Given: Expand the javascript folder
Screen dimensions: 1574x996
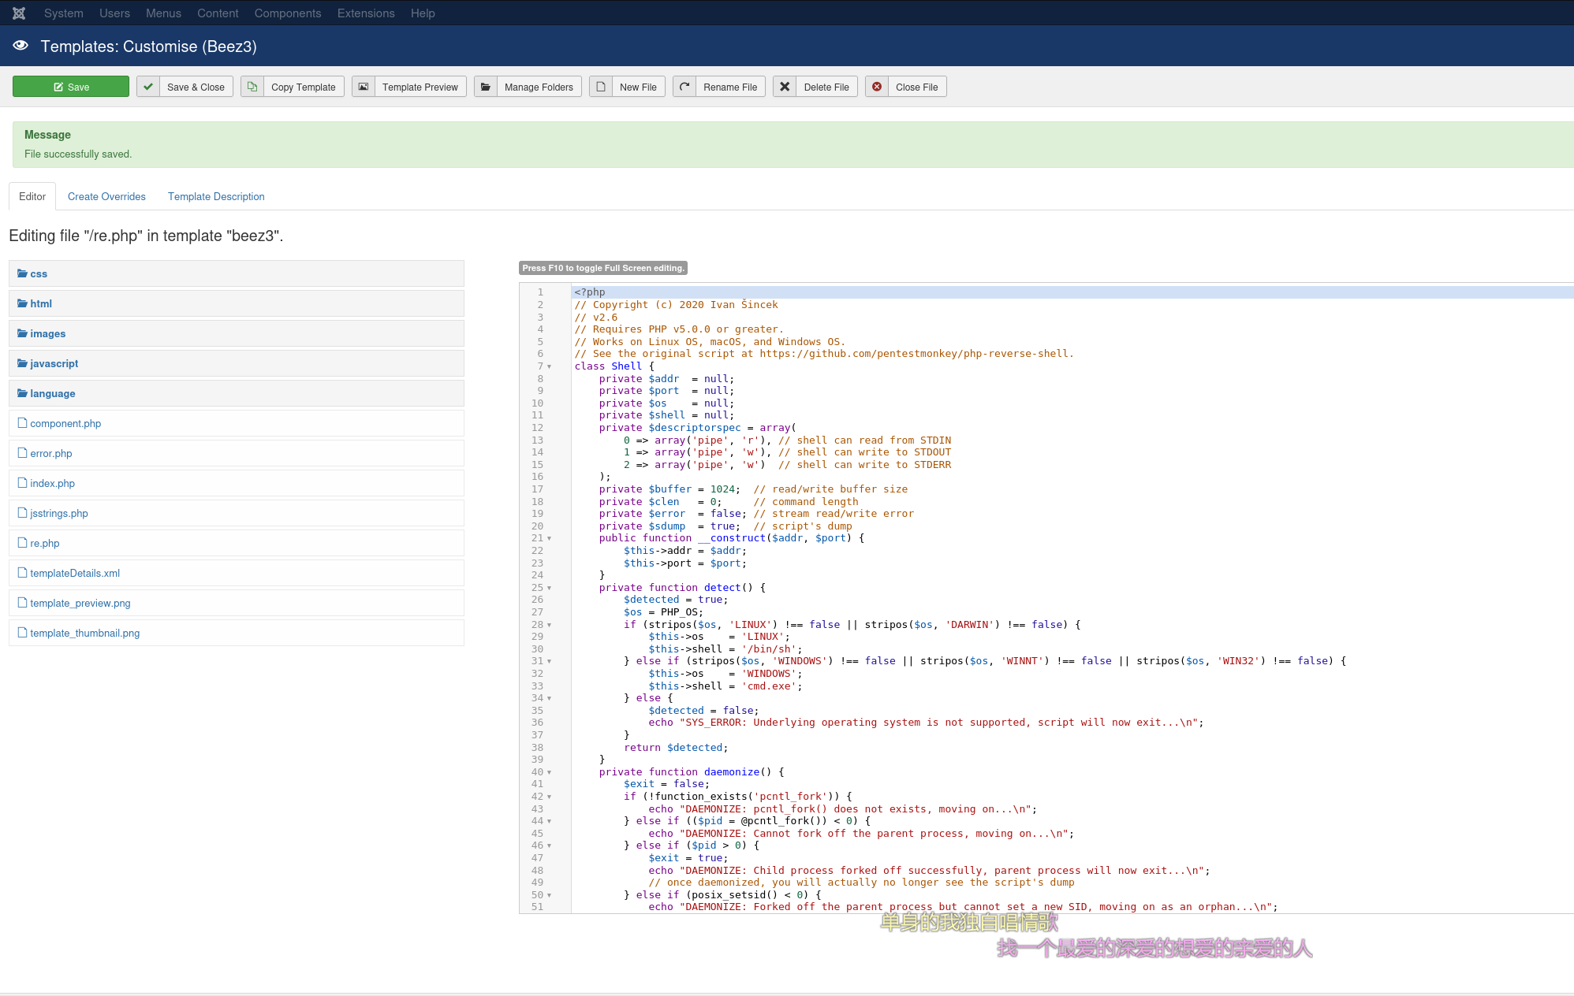Looking at the screenshot, I should (54, 363).
